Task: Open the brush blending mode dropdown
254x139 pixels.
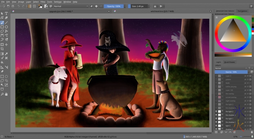Action: coord(71,6)
